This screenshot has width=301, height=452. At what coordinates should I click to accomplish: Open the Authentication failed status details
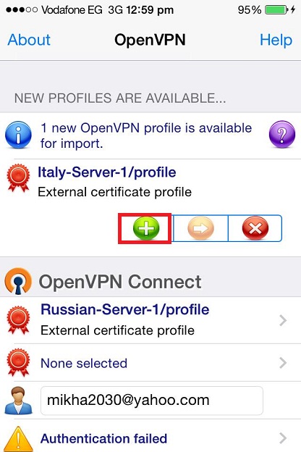[x=150, y=437]
